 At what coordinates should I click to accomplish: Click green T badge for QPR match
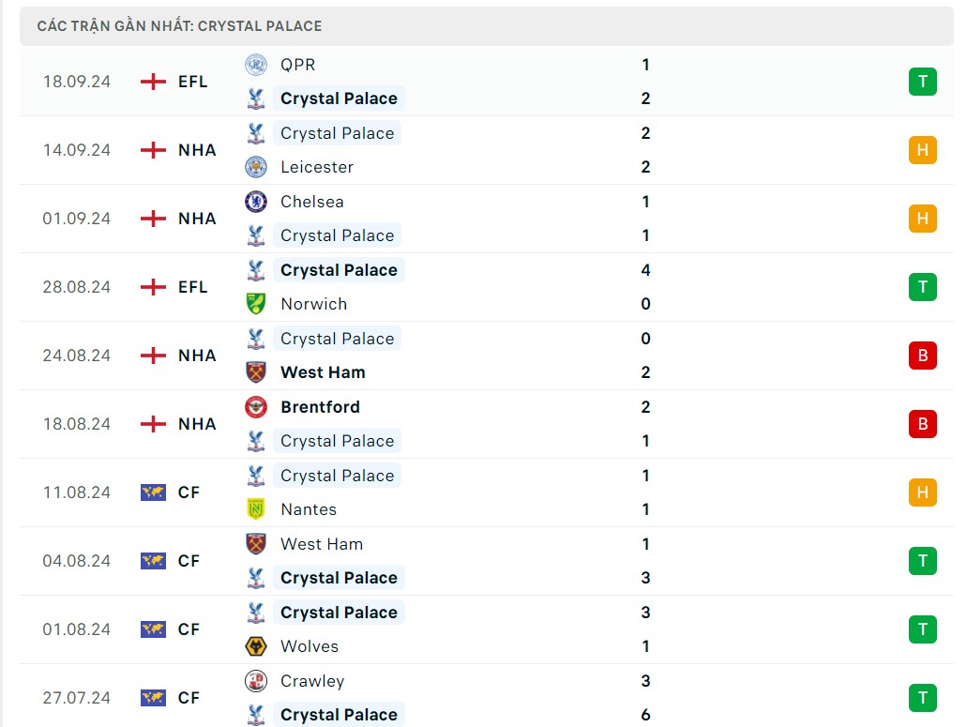point(922,82)
